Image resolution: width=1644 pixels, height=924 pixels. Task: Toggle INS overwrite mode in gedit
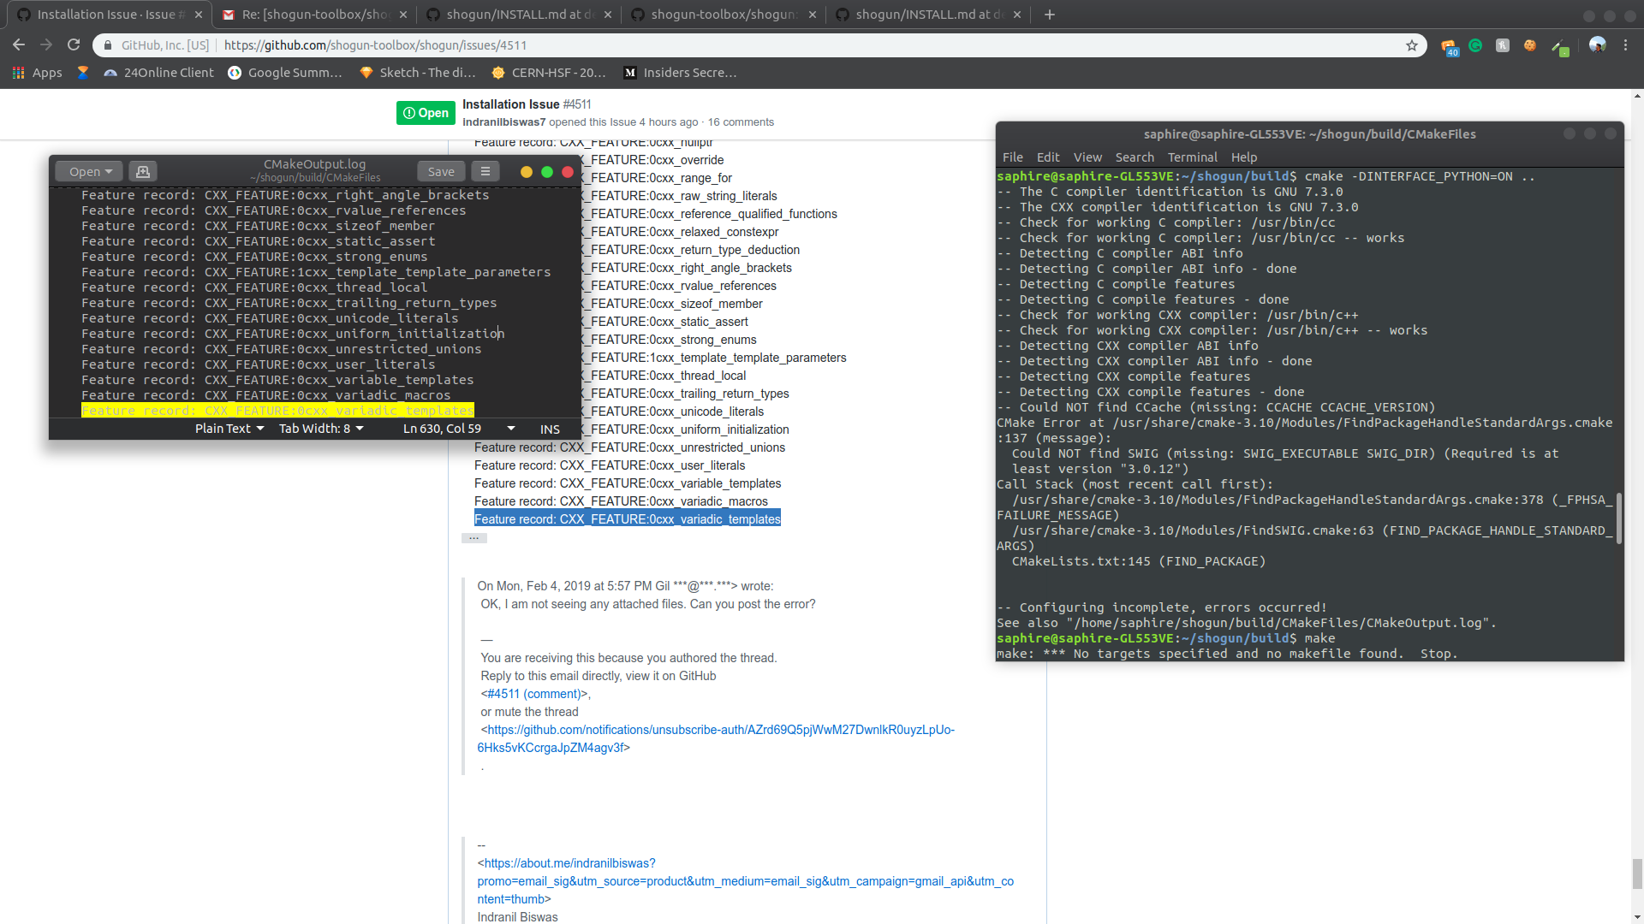point(549,429)
